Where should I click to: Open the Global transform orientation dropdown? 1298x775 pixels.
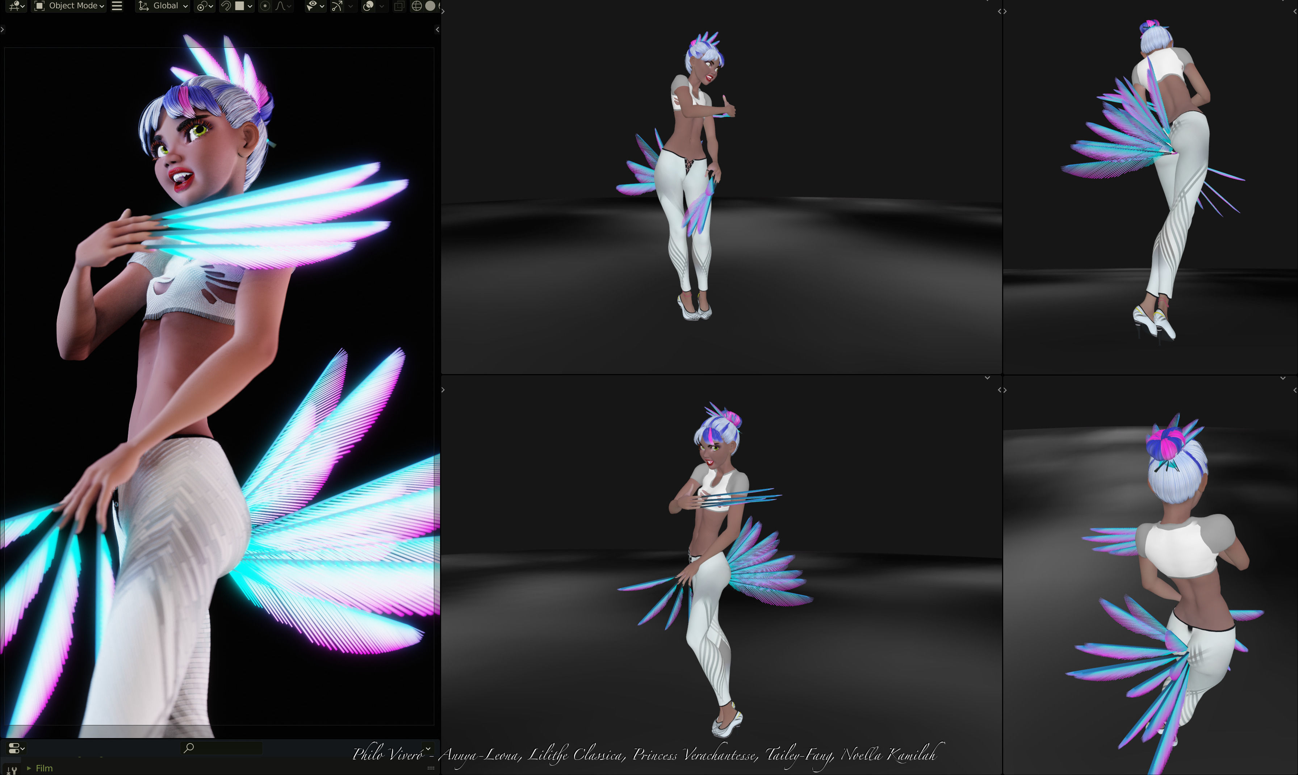coord(162,6)
